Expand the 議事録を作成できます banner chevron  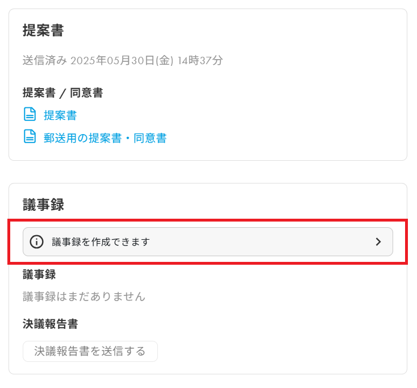379,241
